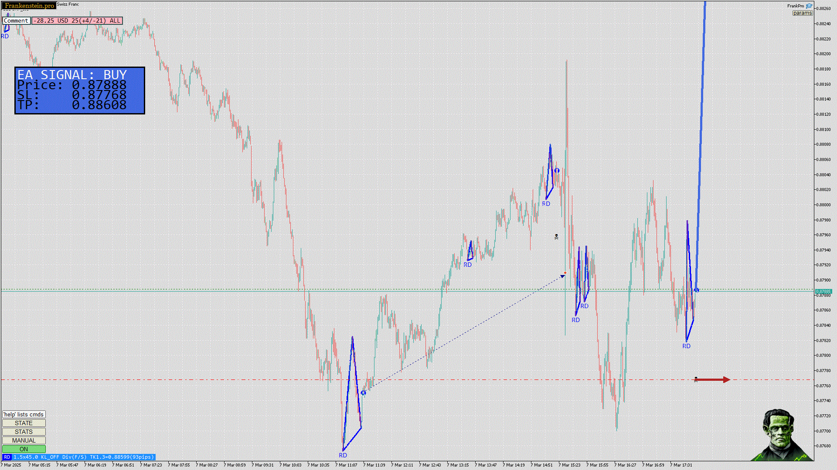
Task: Click the FrankPro graduation cap icon
Action: point(809,6)
